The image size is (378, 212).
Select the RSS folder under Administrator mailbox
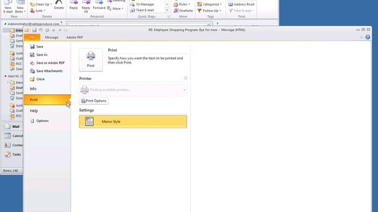[x=16, y=64]
